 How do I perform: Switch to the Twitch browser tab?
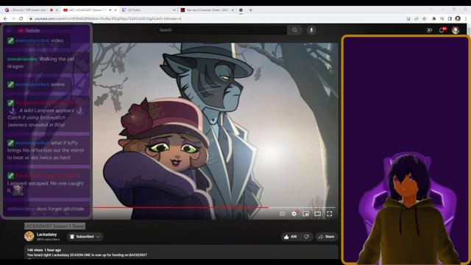coord(149,10)
